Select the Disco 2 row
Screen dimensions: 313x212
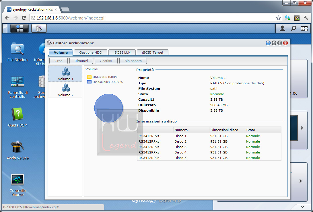coord(209,141)
